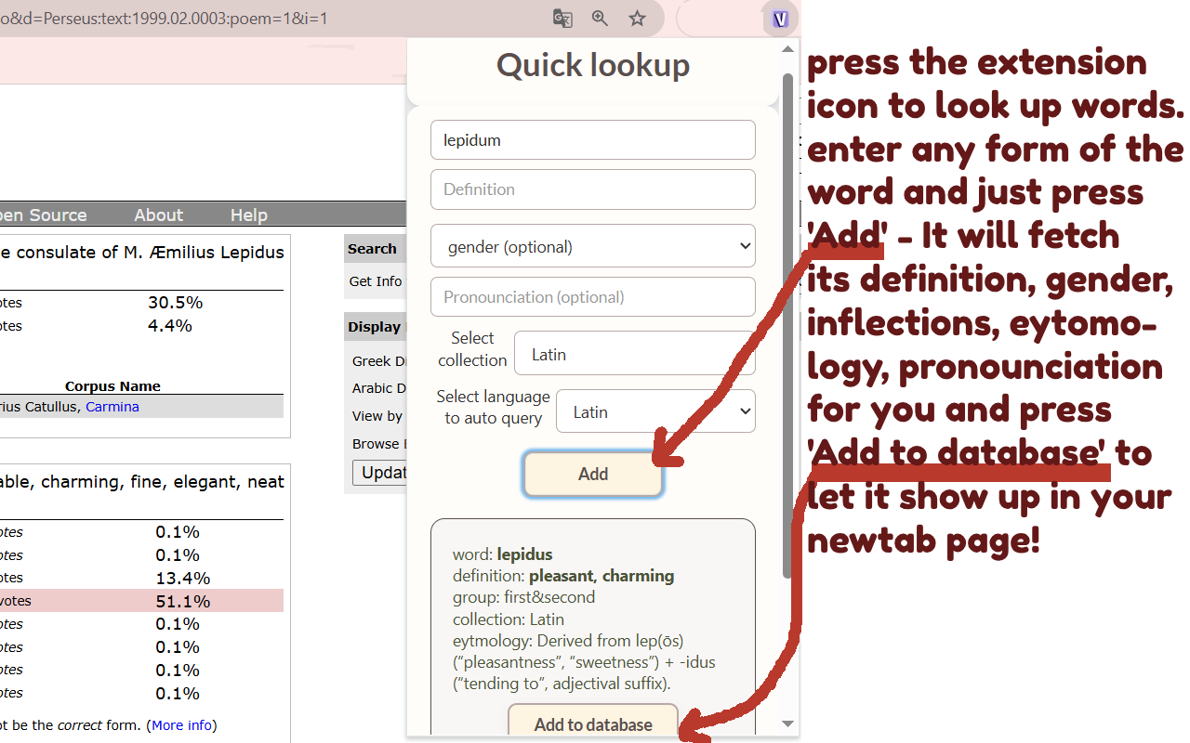
Task: Click the 51.1% highlighted votes row
Action: 141,601
